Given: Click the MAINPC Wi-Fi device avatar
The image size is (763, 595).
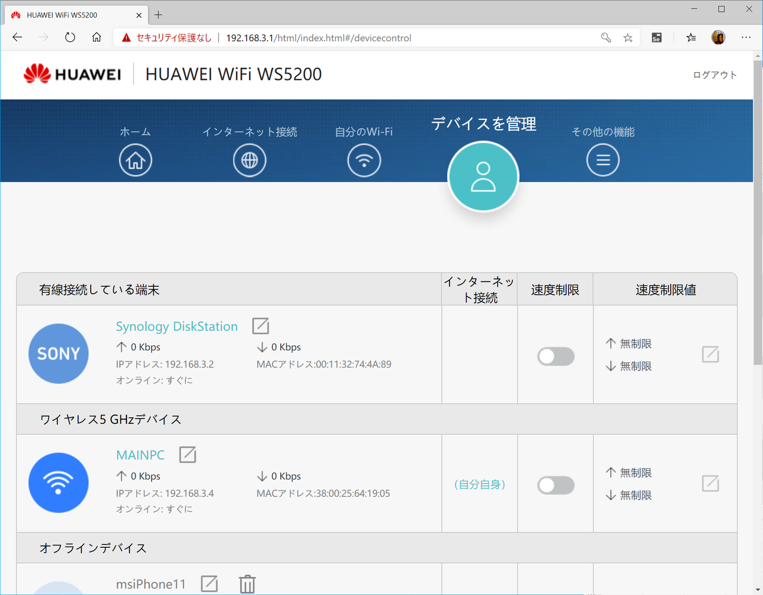Looking at the screenshot, I should [x=58, y=483].
